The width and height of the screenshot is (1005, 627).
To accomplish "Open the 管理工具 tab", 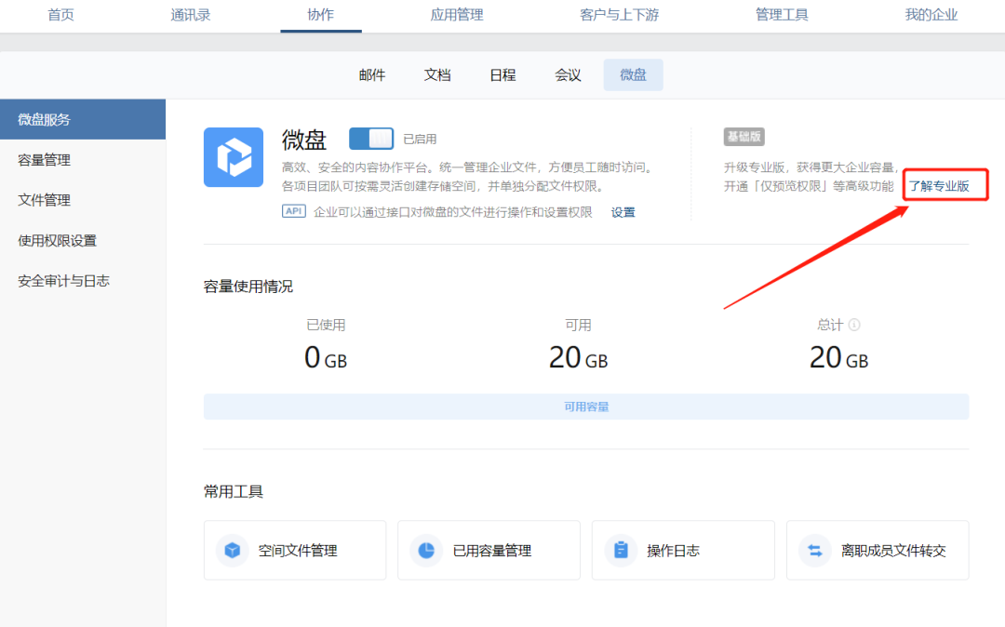I will (x=782, y=15).
